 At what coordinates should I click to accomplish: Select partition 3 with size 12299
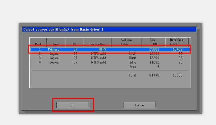(110, 58)
